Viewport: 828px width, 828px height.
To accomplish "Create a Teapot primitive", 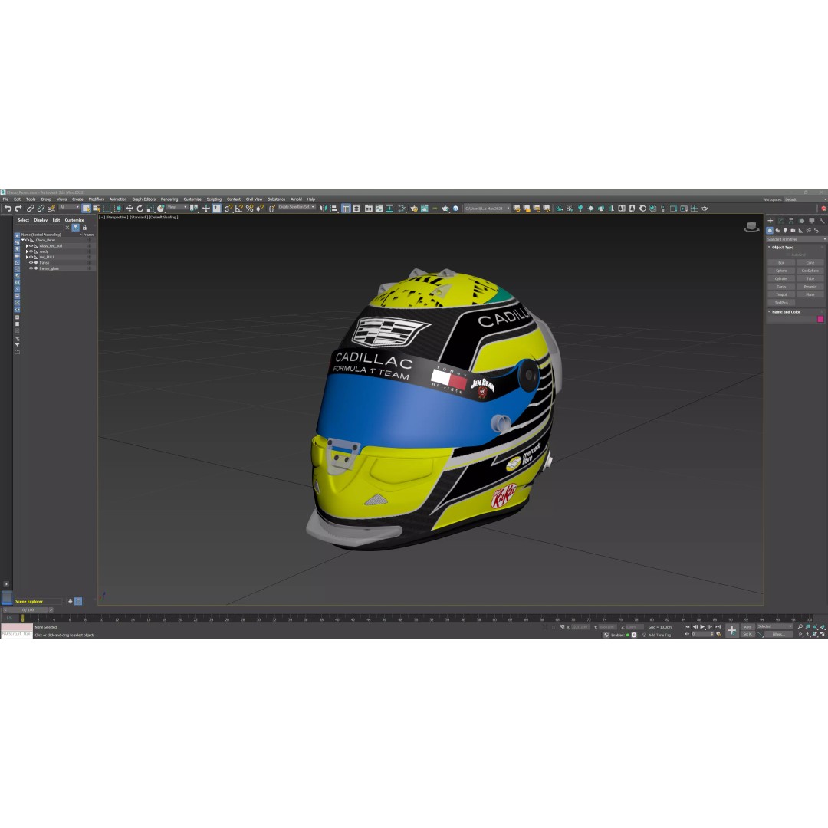I will point(781,294).
